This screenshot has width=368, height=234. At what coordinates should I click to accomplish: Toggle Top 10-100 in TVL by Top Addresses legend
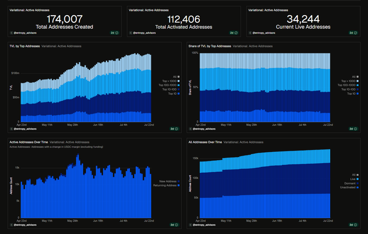[171, 89]
